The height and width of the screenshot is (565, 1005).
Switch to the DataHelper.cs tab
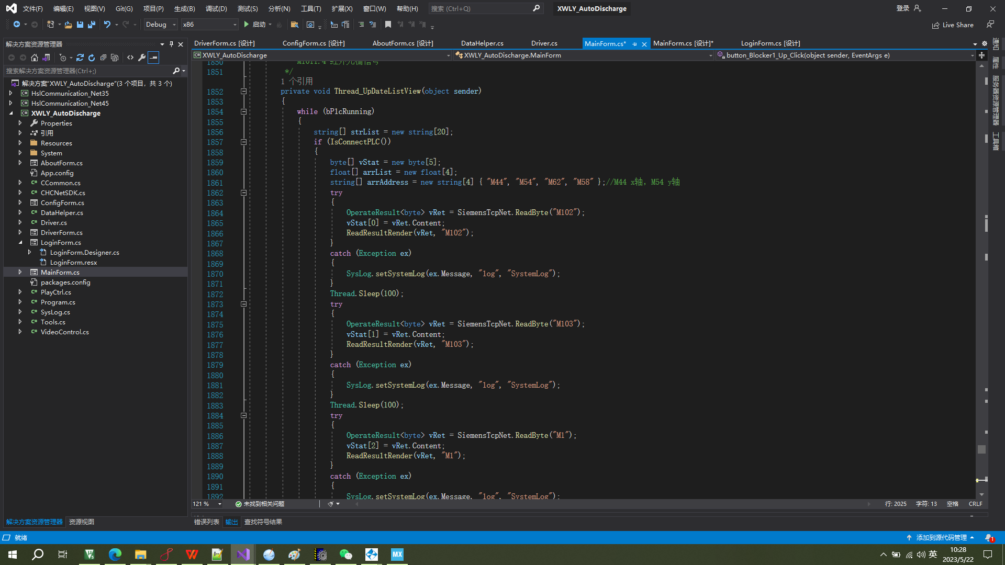482,43
